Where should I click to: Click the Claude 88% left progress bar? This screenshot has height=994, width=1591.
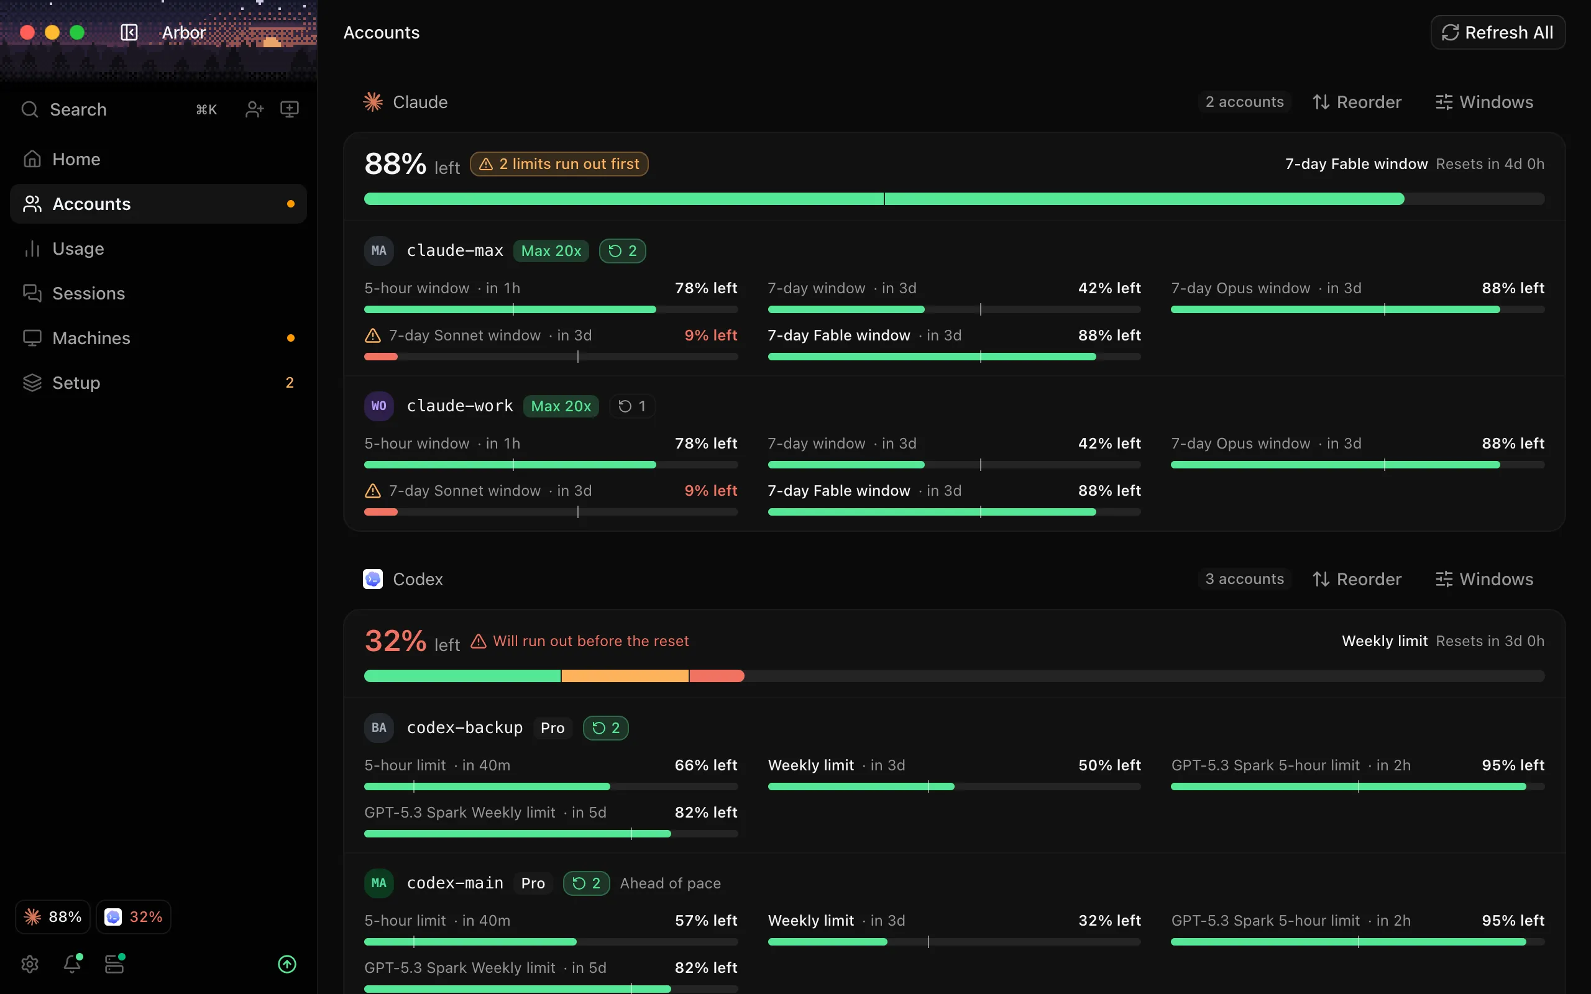[x=954, y=199]
